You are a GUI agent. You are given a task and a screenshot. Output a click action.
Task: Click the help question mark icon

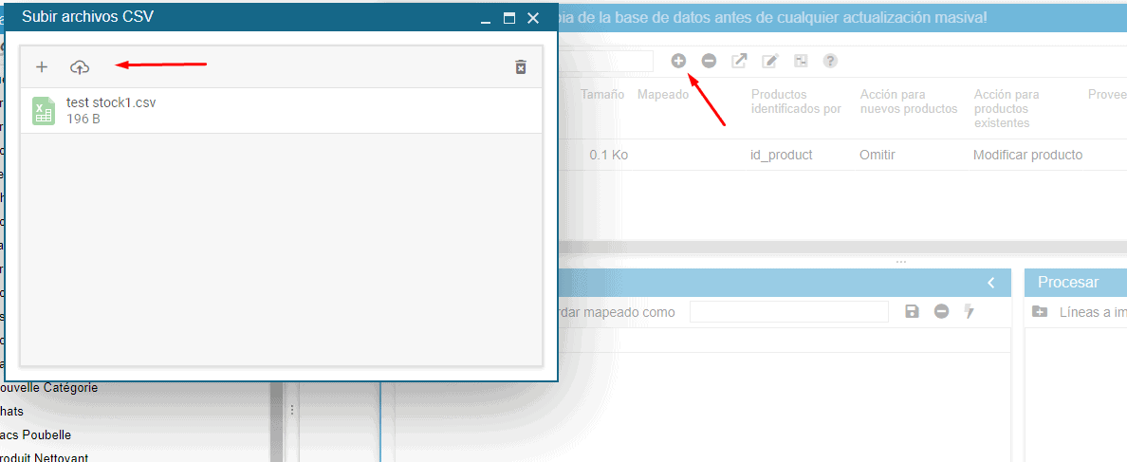pos(830,61)
